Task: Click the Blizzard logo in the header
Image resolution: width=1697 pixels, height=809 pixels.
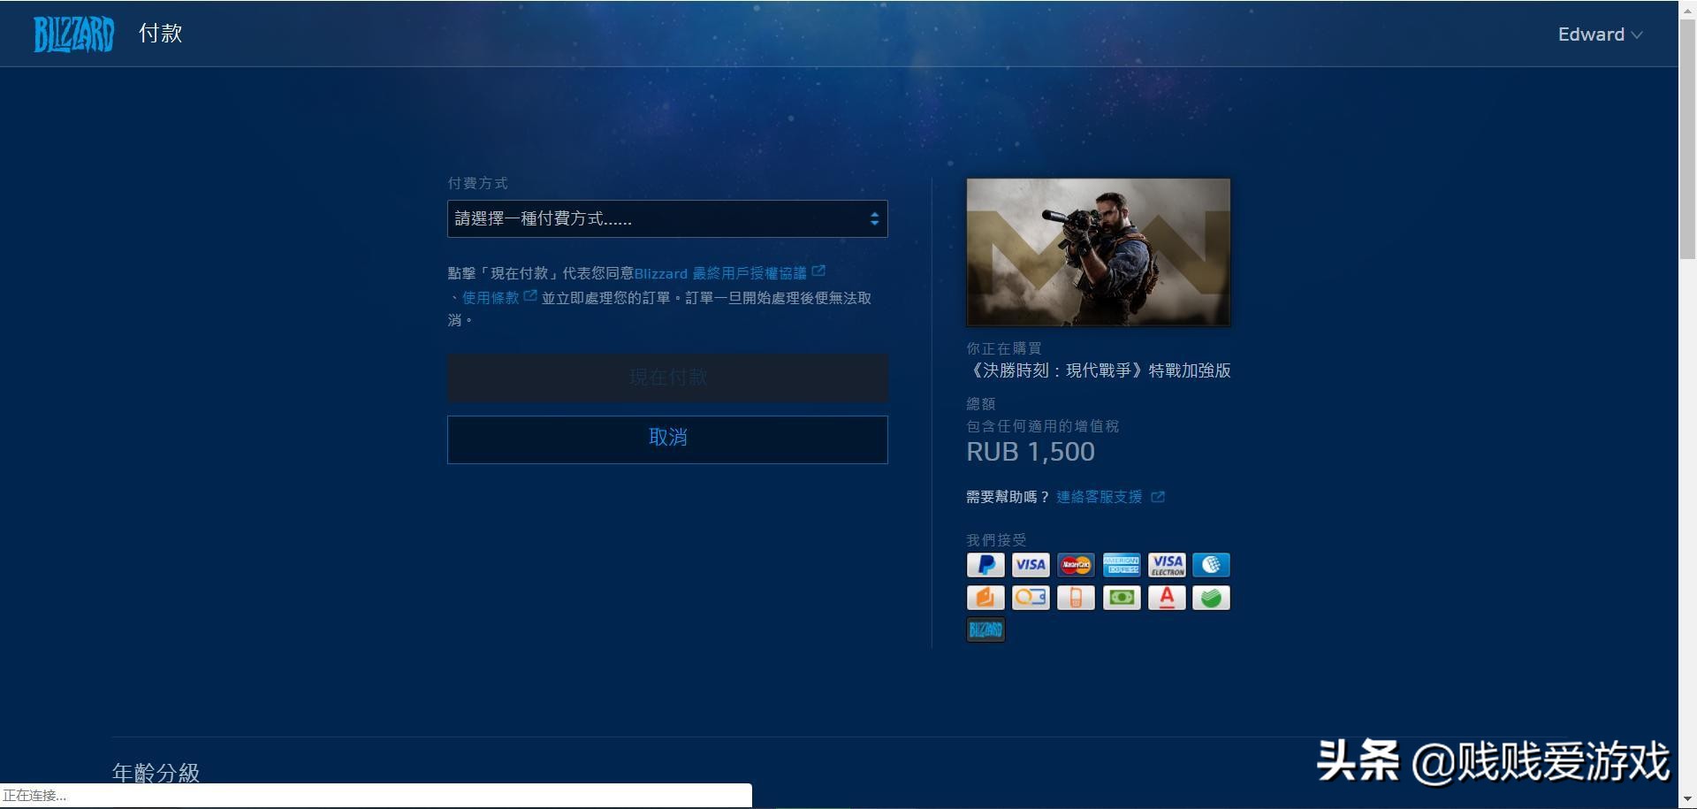Action: coord(73,34)
